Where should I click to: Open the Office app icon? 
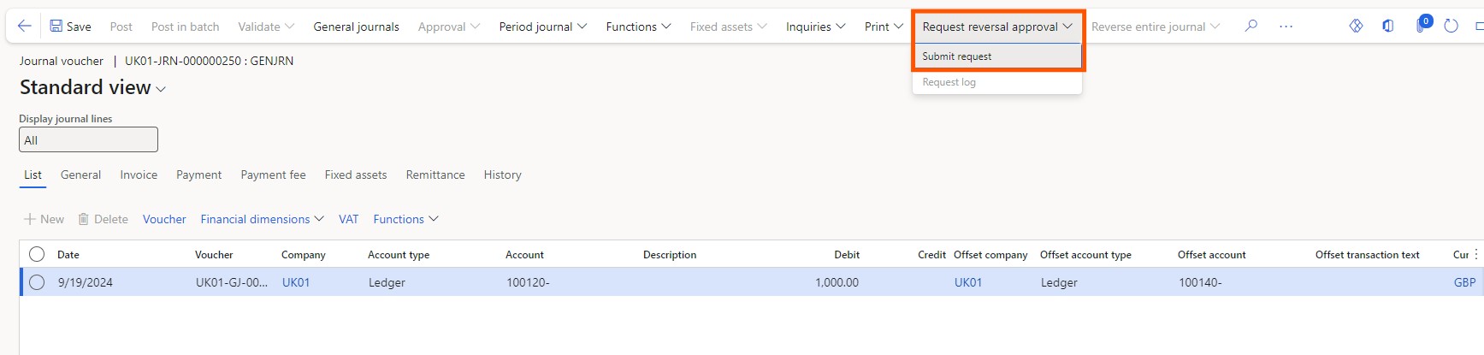click(x=1388, y=27)
